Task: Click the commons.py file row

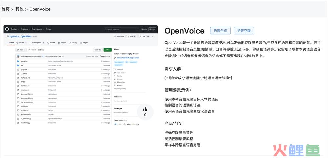Action: (63, 90)
